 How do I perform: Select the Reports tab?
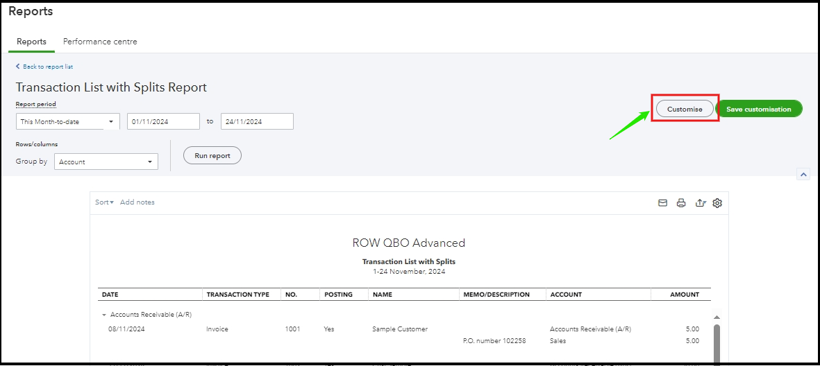(x=31, y=42)
